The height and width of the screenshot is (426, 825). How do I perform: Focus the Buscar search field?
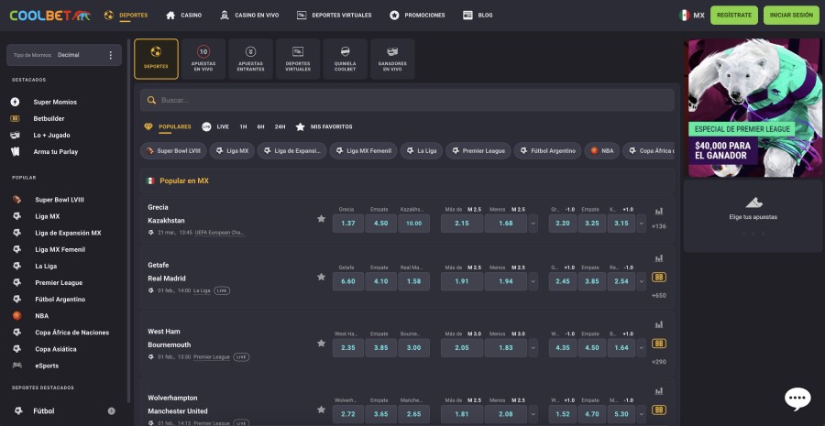407,100
